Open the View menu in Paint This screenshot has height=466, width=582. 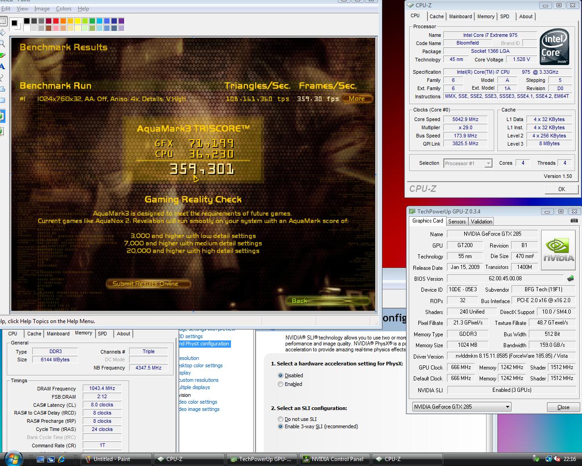[x=22, y=9]
